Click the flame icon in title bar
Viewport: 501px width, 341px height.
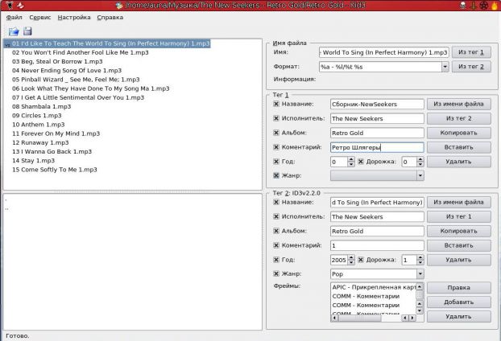[x=495, y=5]
